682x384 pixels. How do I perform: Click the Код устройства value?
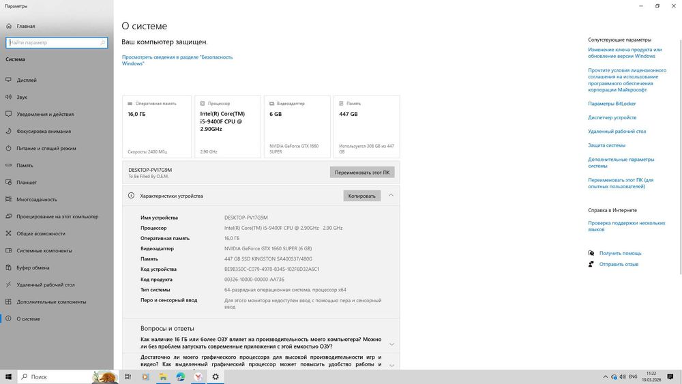(x=272, y=269)
